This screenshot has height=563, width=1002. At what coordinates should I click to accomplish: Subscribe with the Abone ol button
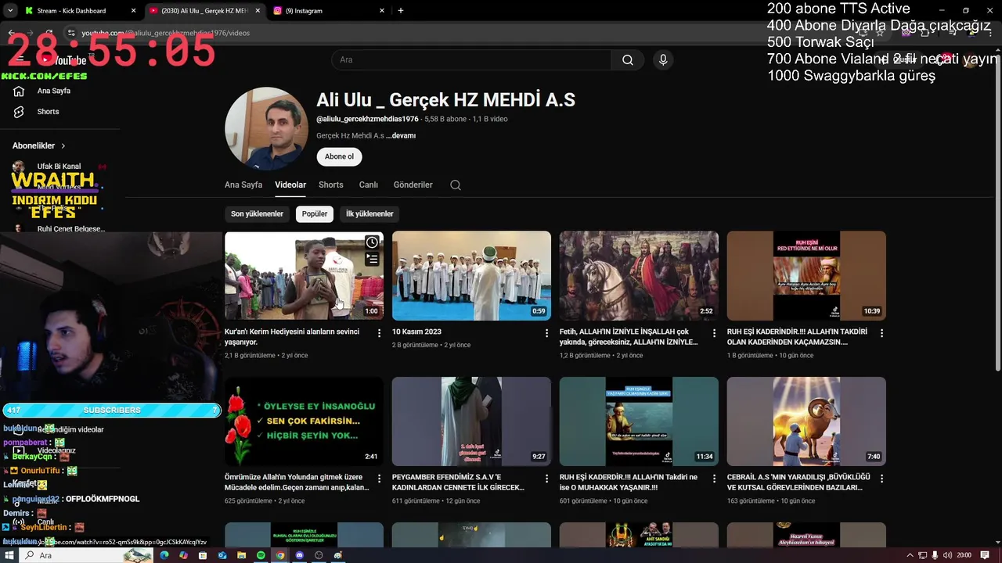coord(339,157)
